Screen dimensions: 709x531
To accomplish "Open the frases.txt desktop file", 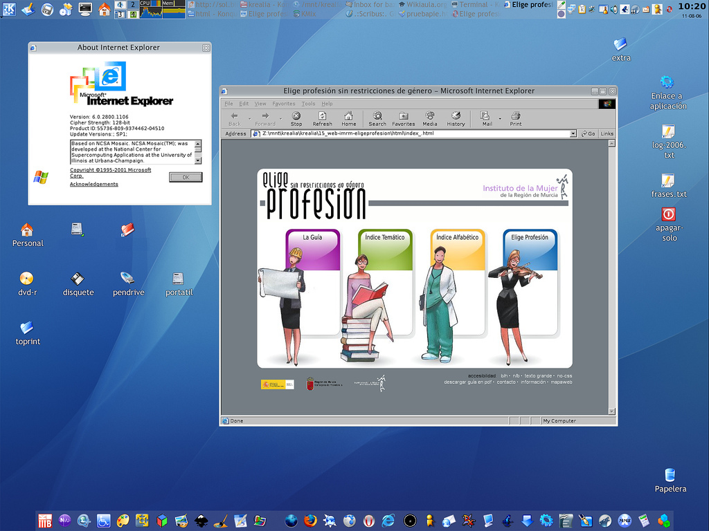I will pyautogui.click(x=669, y=186).
